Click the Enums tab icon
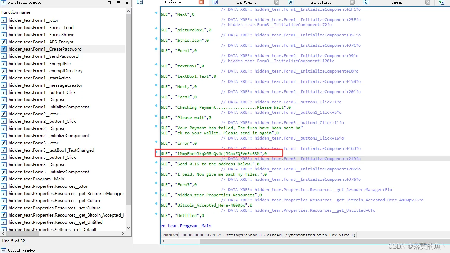Viewport: 450px width, 253px height. pyautogui.click(x=366, y=2)
